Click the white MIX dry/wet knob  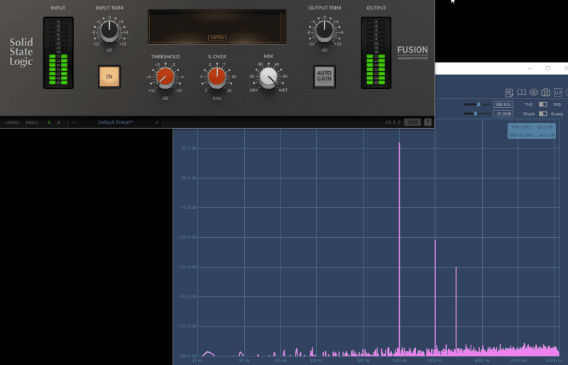[x=268, y=77]
